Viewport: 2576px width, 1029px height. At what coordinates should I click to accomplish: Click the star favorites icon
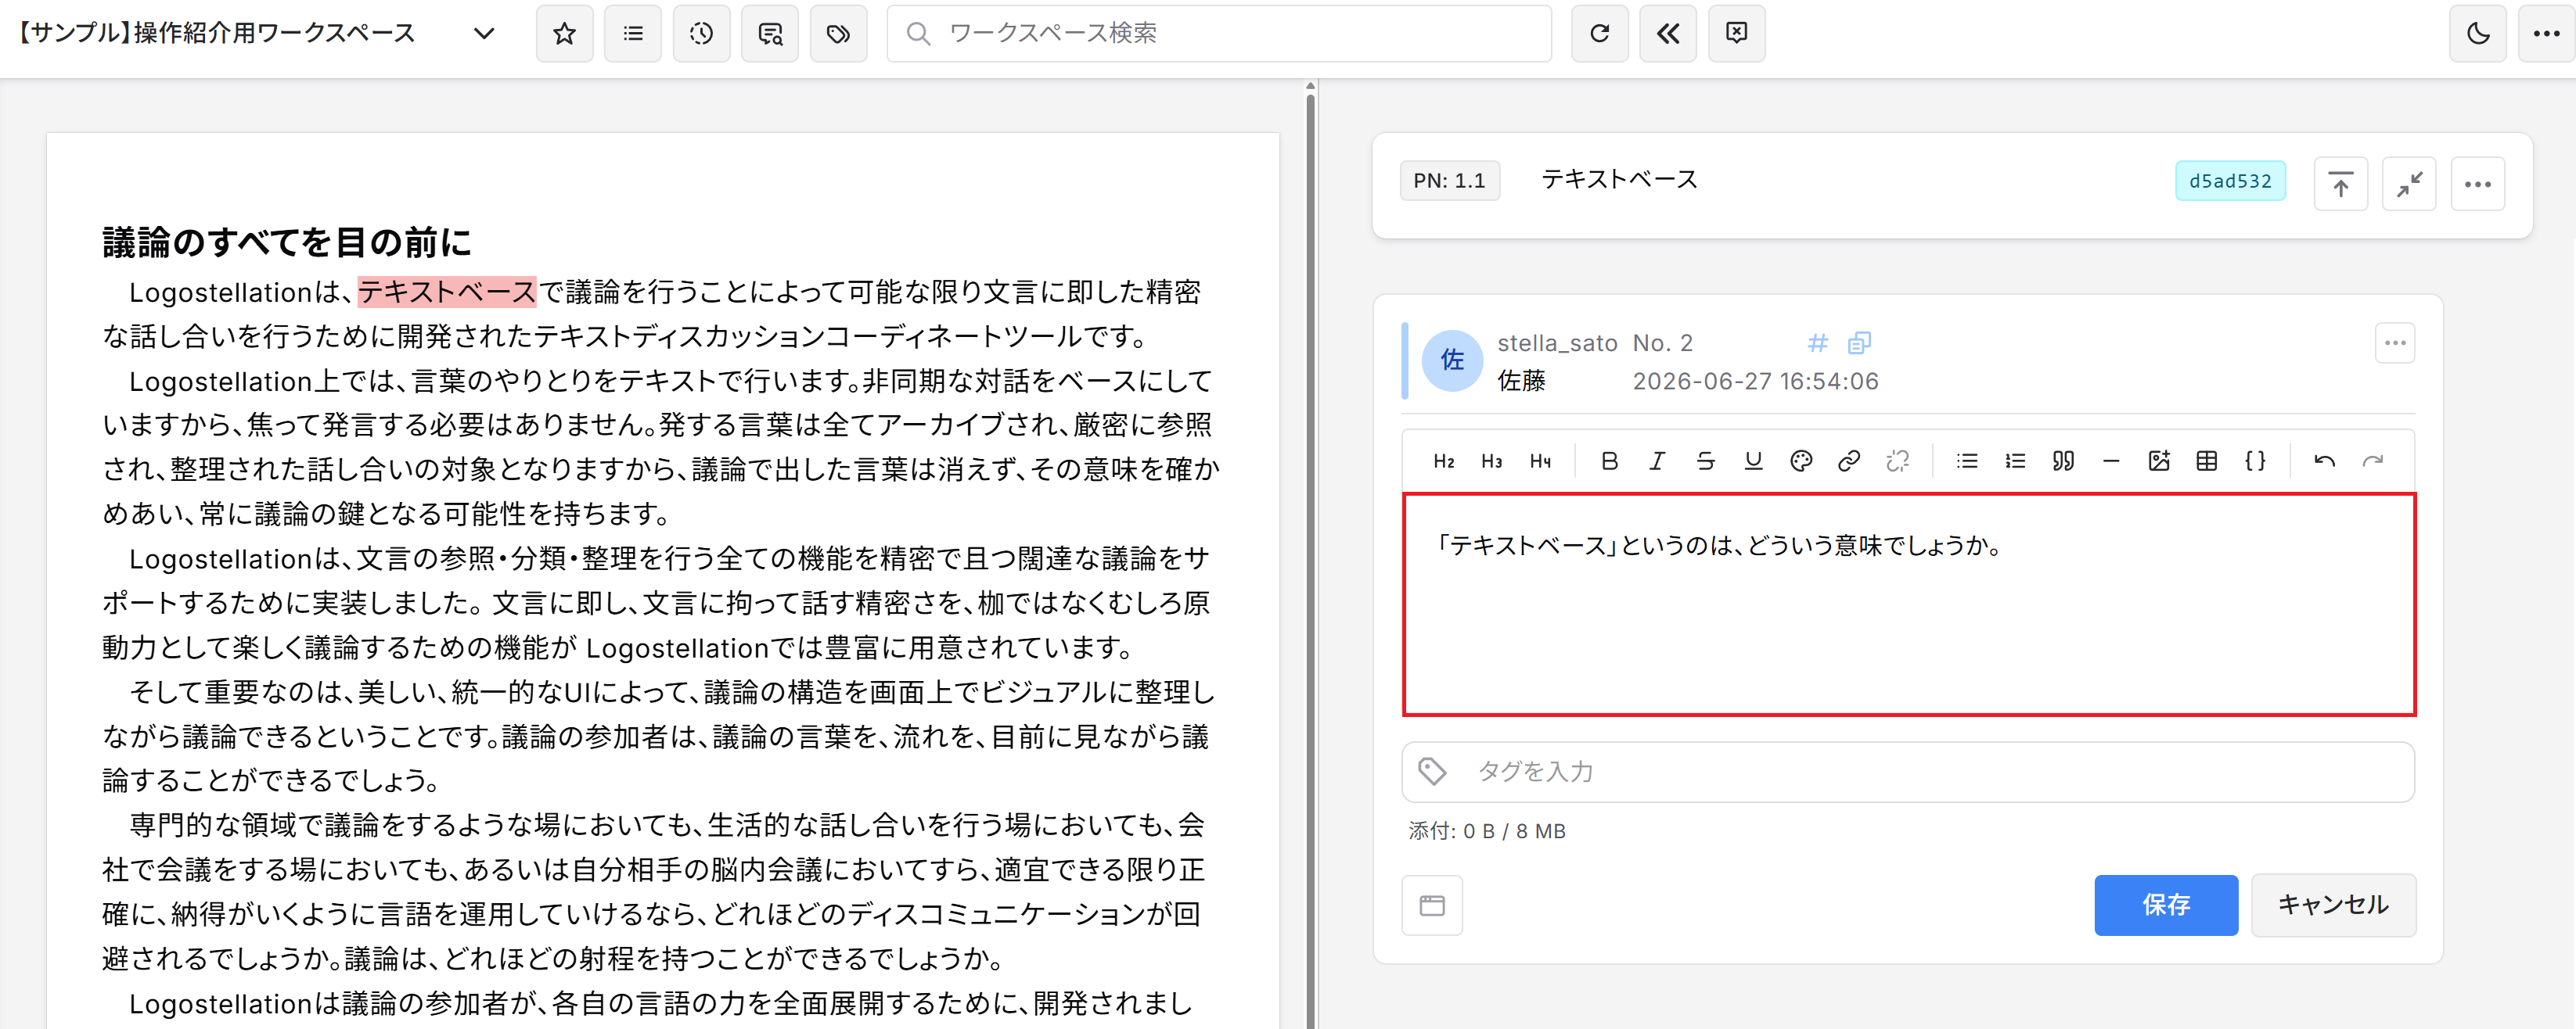[x=565, y=34]
